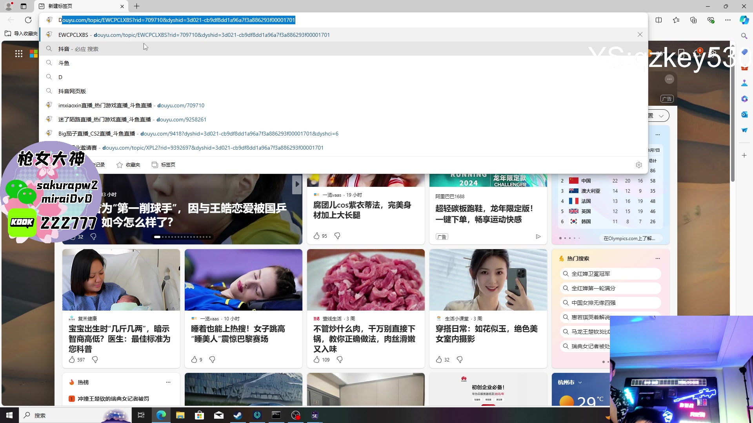753x423 pixels.
Task: Open the Favorites star toolbar icon
Action: (x=676, y=20)
